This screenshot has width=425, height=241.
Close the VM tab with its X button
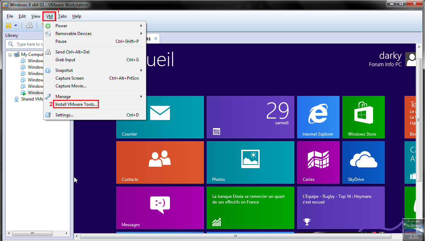(x=155, y=39)
